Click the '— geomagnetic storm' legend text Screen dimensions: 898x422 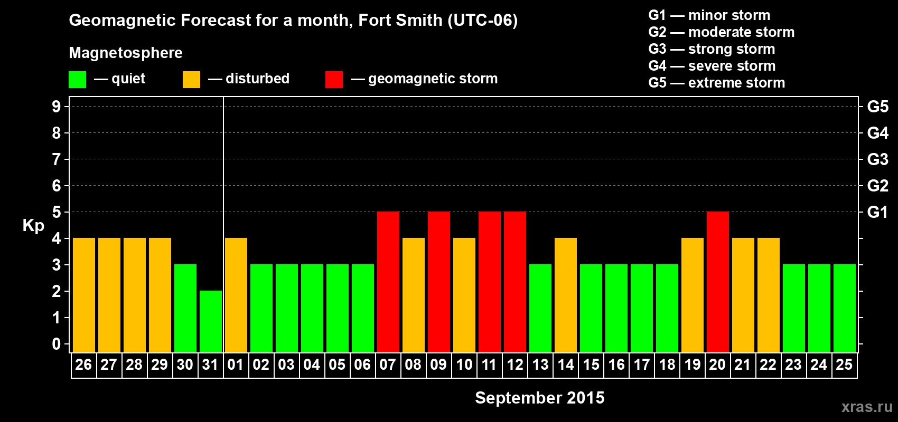tap(424, 79)
